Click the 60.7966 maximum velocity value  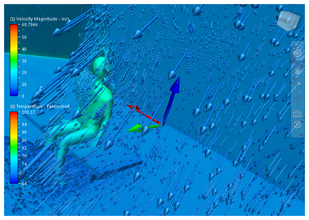tap(30, 25)
